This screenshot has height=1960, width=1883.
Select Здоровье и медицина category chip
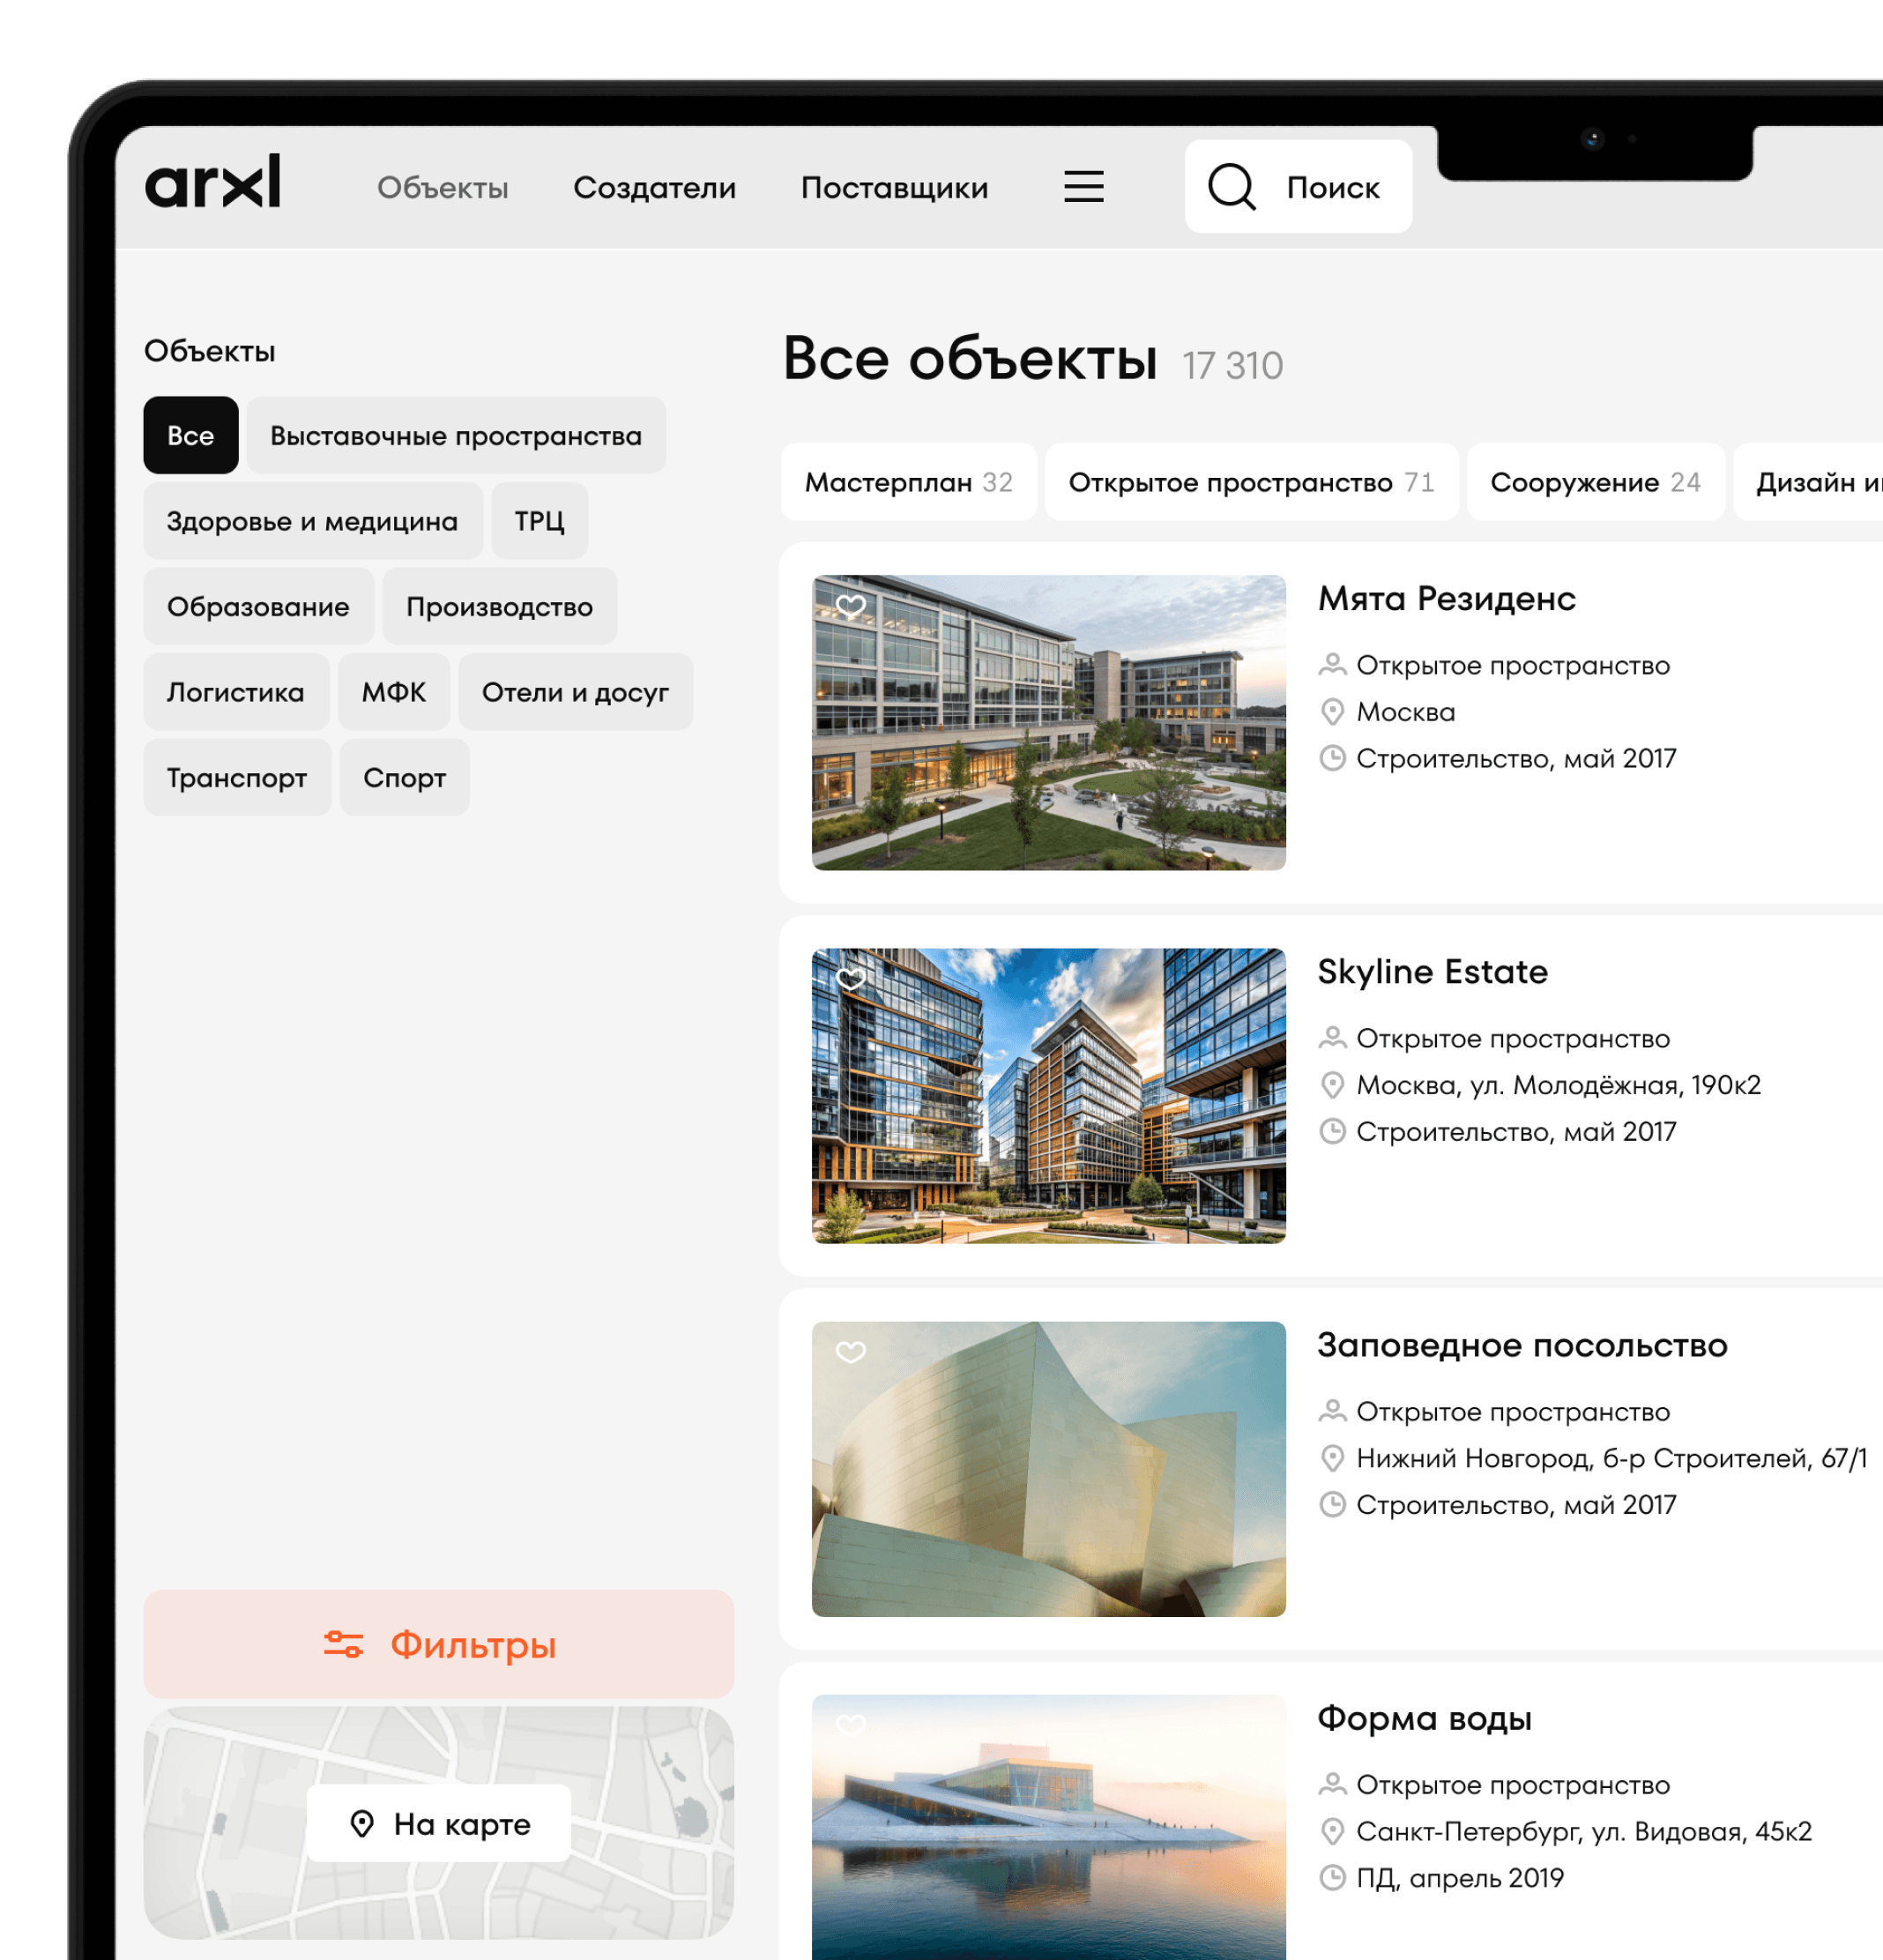(313, 521)
